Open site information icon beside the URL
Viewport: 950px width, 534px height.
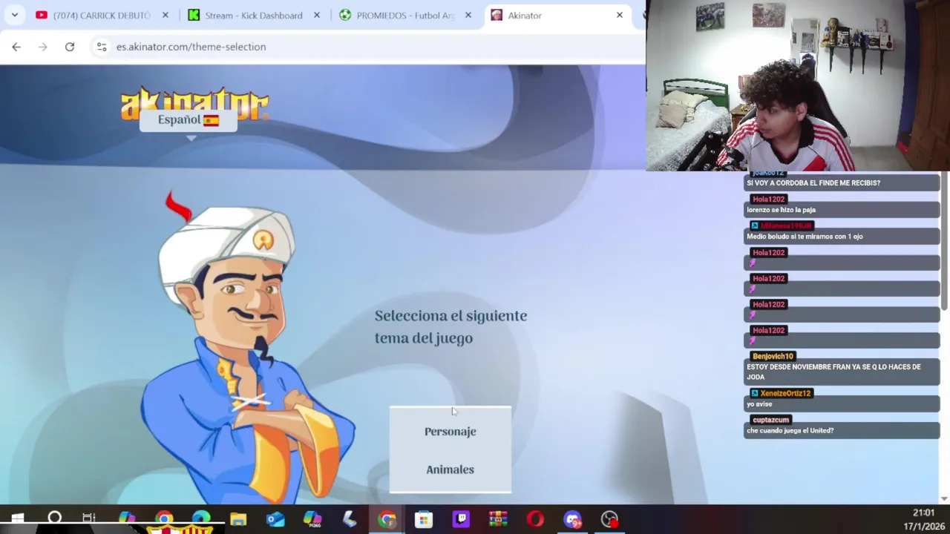click(102, 47)
